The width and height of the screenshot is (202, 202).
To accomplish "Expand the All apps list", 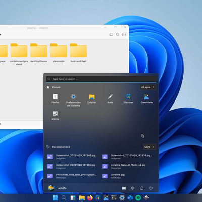I will (148, 87).
